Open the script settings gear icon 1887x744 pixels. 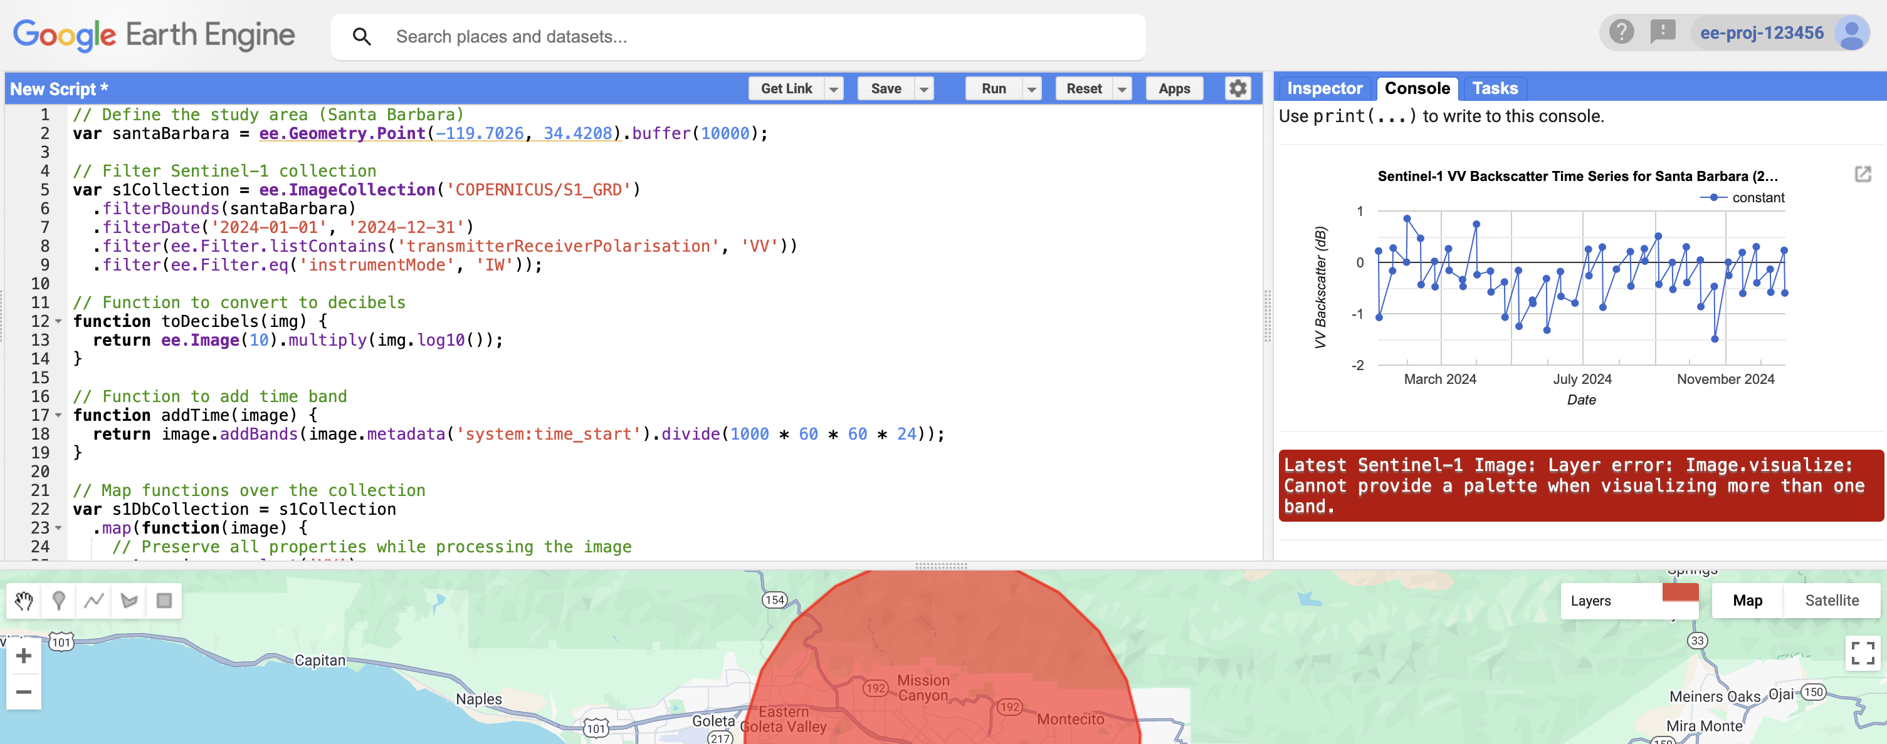point(1238,88)
